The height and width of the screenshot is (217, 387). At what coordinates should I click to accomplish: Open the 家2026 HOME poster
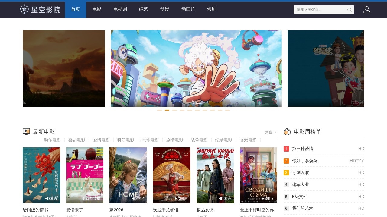tap(128, 175)
